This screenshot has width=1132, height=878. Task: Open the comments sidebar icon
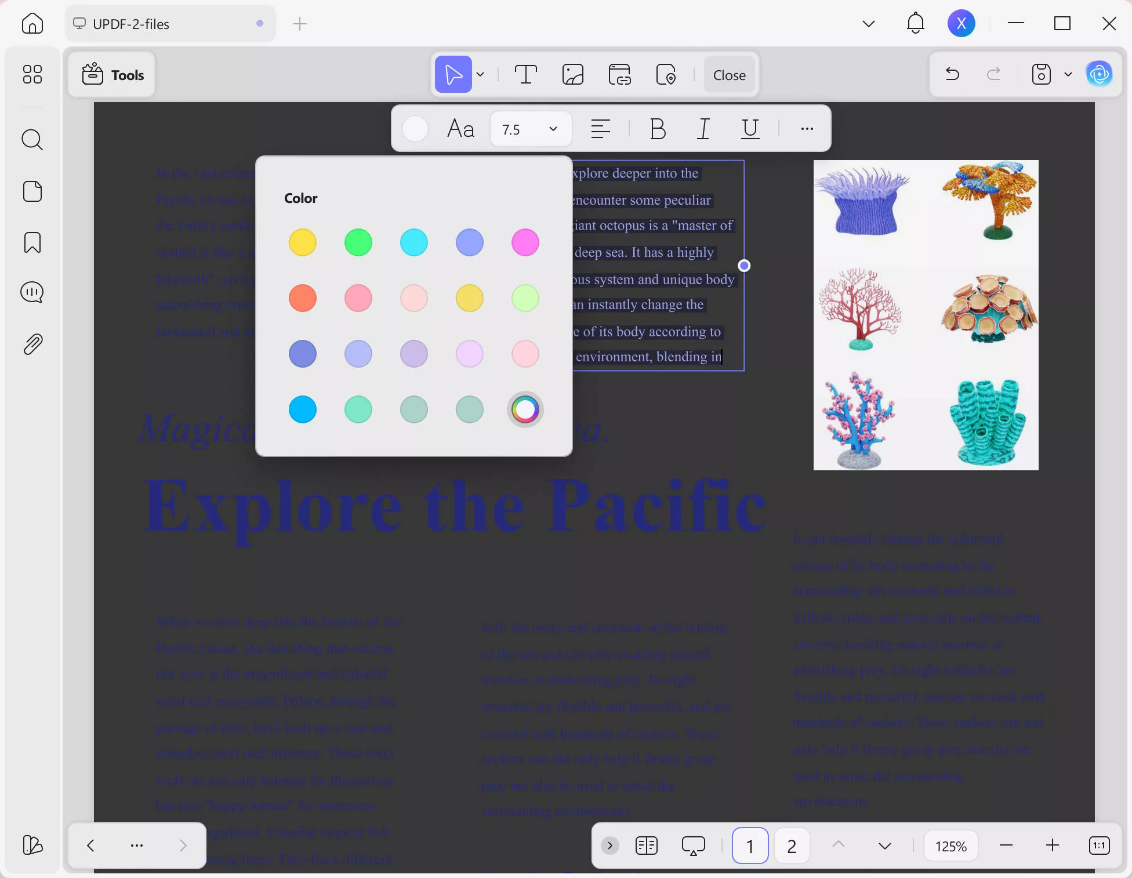click(32, 292)
